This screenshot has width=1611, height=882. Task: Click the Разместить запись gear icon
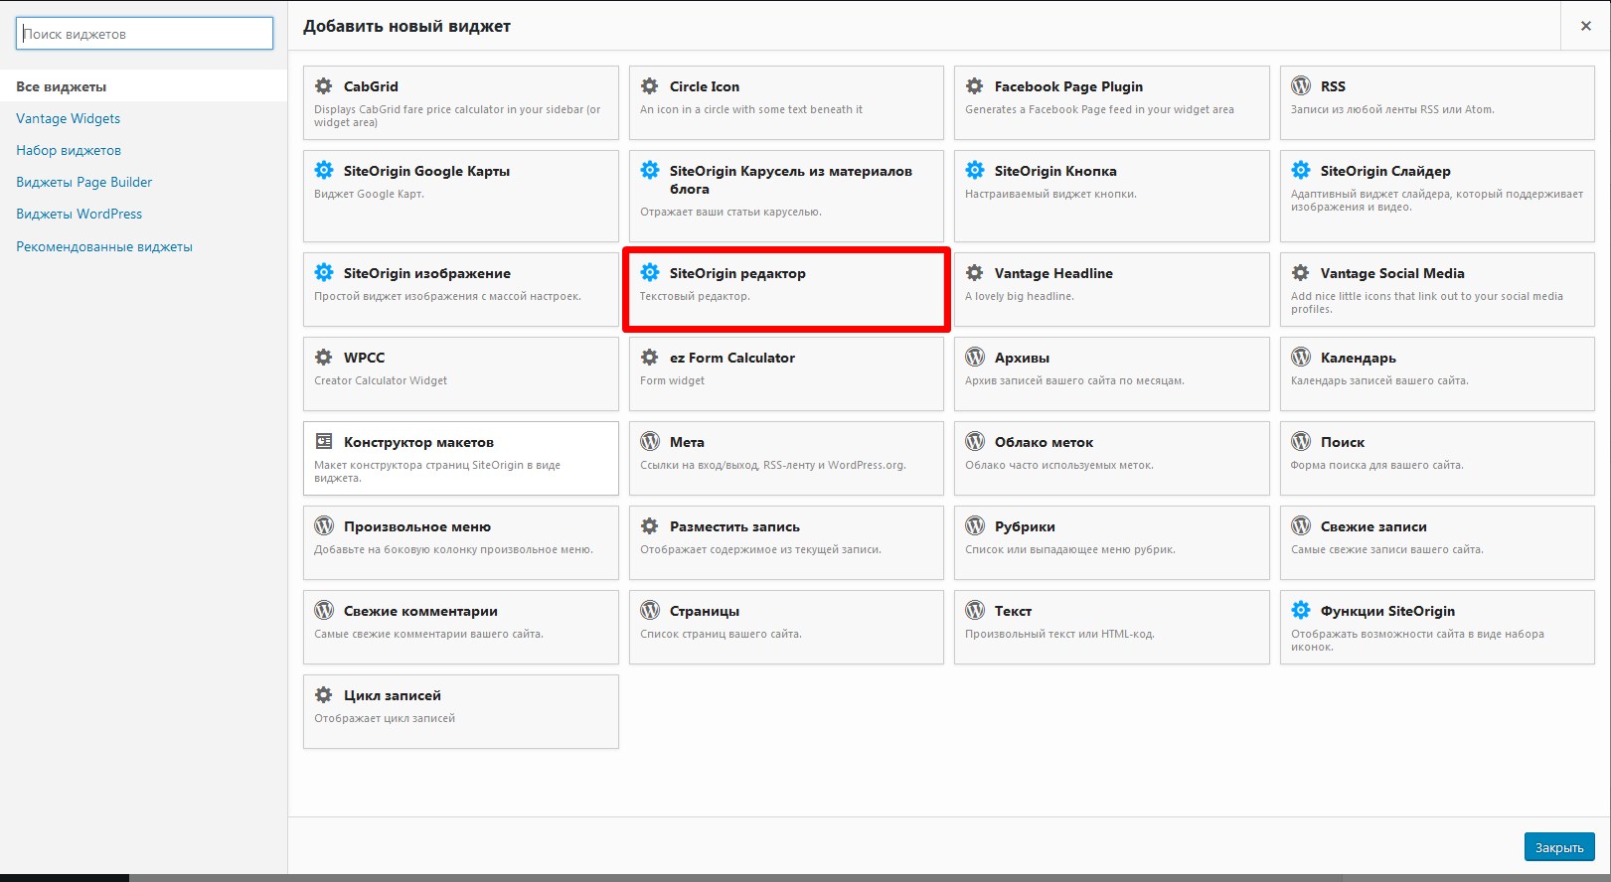(650, 526)
